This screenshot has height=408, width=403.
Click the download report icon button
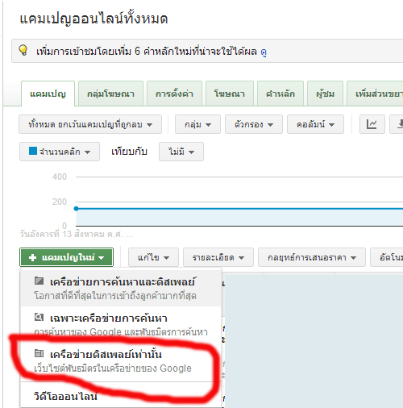coord(397,124)
